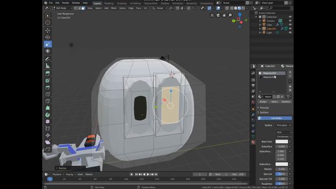Select the Shear tool
The width and height of the screenshot is (336, 189).
pyautogui.click(x=48, y=142)
